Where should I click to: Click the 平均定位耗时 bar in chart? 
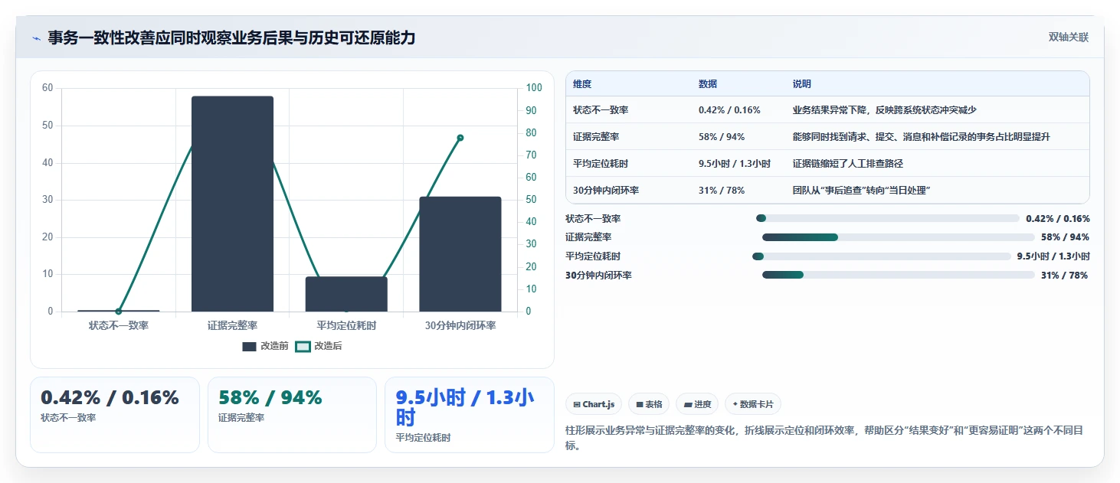[x=346, y=294]
